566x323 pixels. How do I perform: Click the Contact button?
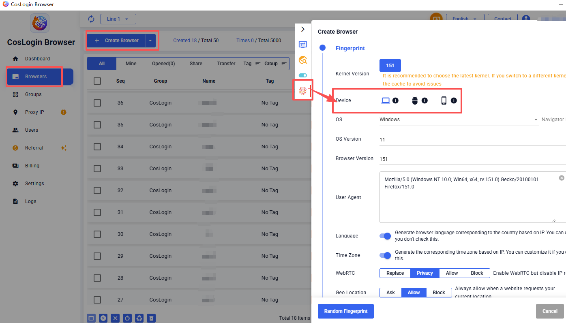[x=503, y=19]
